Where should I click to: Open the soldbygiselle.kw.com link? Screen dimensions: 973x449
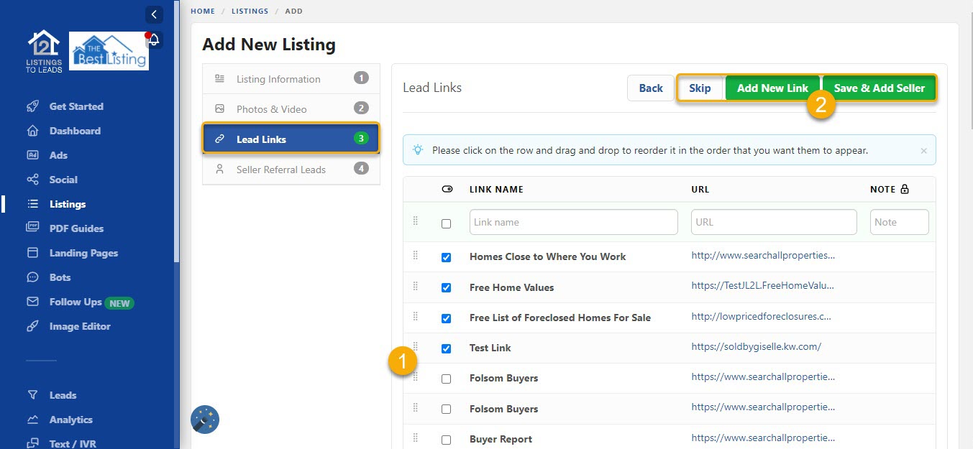756,347
